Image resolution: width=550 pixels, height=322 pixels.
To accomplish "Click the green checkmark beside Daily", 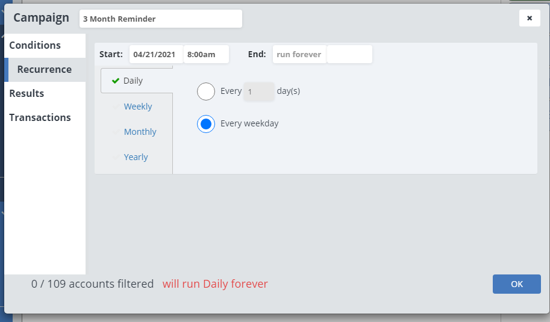I will pyautogui.click(x=116, y=81).
